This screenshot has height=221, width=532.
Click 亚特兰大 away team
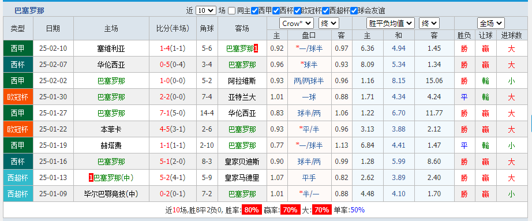pos(242,97)
